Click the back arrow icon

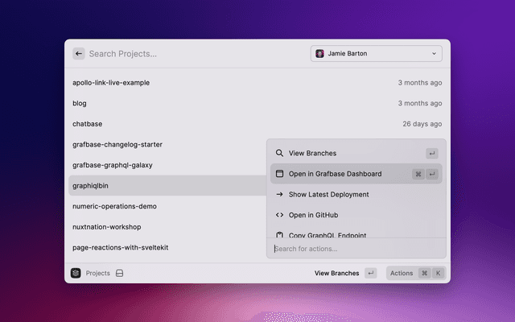point(79,54)
